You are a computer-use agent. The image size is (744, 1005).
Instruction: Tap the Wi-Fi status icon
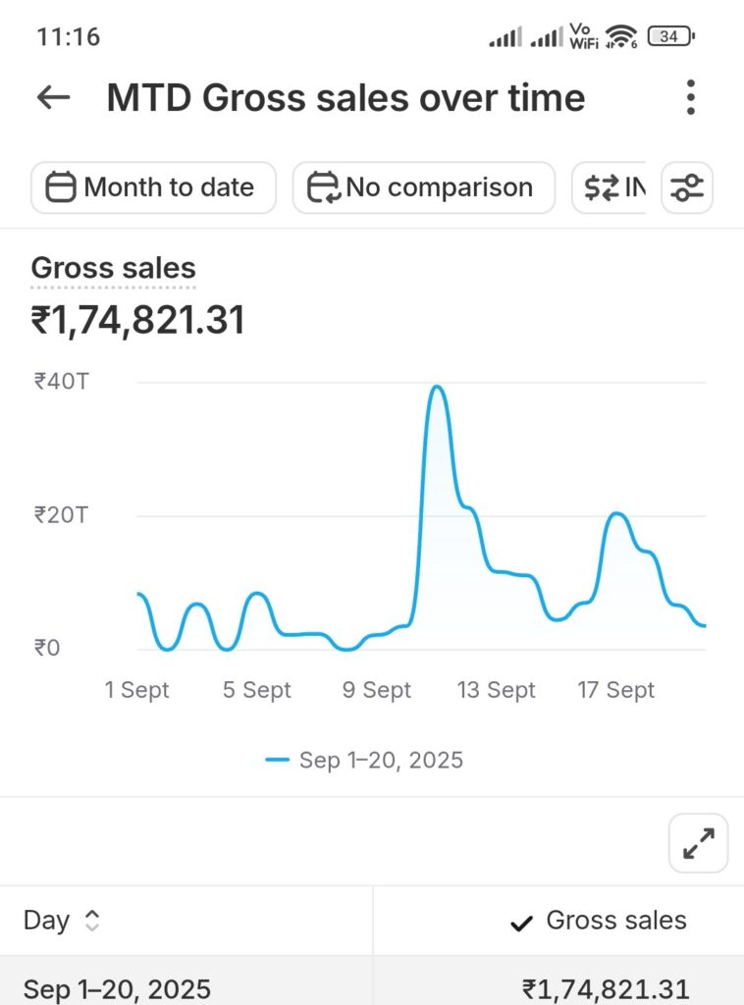click(x=620, y=37)
